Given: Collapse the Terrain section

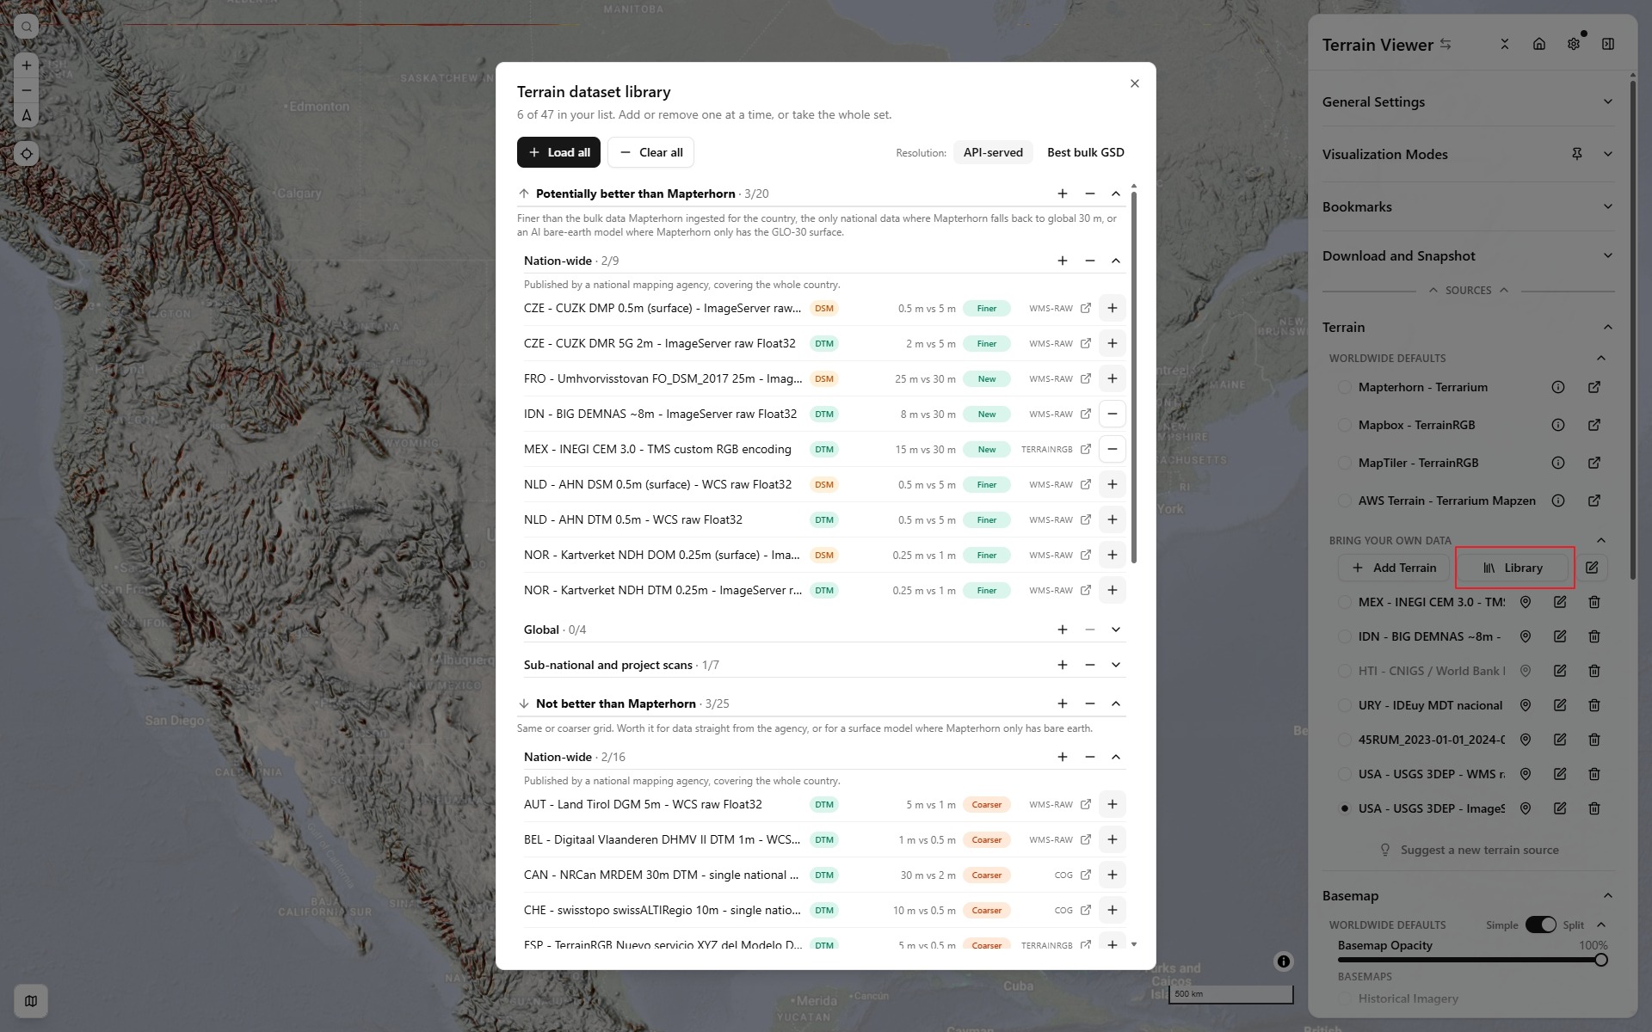Looking at the screenshot, I should (x=1608, y=327).
